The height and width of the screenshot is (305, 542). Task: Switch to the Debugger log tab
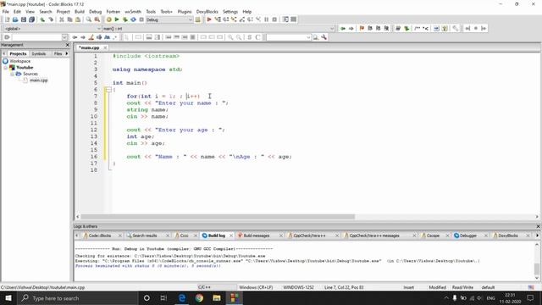coord(468,236)
